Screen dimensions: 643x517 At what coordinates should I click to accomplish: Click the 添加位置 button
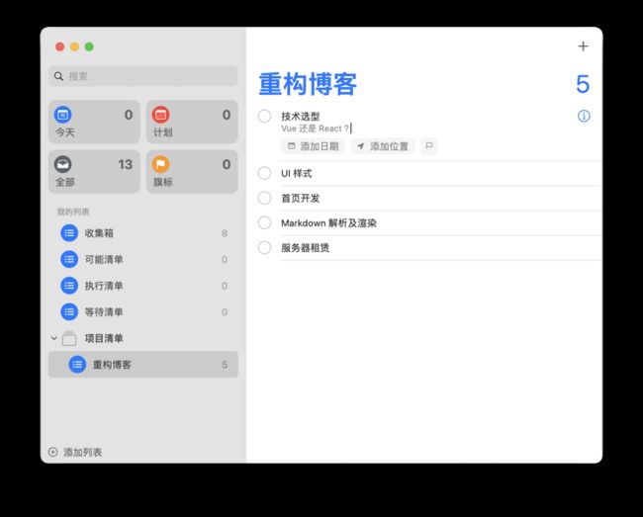[x=383, y=146]
